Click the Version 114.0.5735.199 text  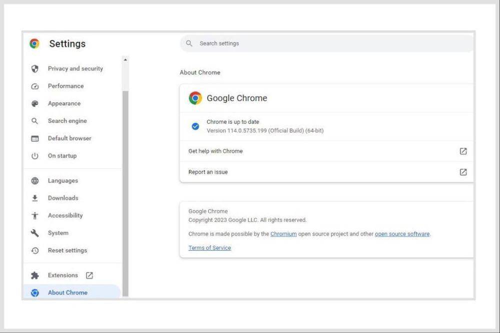click(265, 131)
